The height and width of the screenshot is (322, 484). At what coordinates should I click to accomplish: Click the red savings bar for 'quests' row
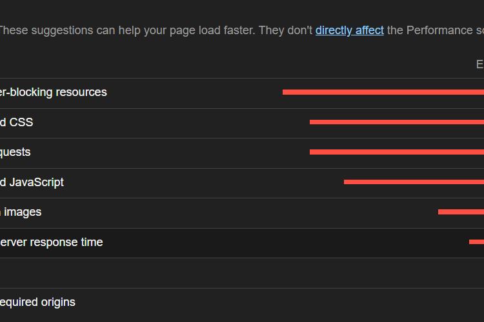(x=396, y=152)
